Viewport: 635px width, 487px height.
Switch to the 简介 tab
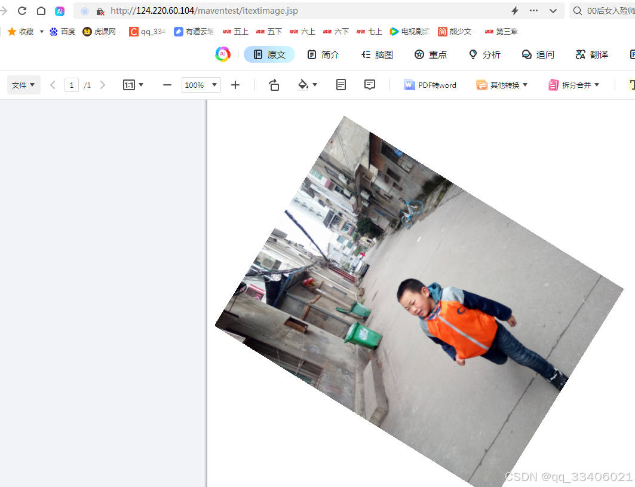point(323,55)
